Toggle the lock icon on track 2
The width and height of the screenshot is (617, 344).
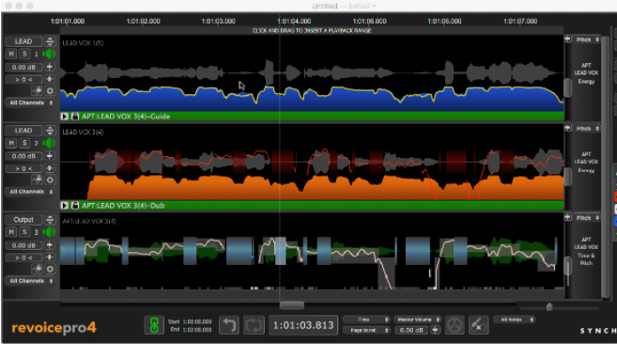[x=37, y=180]
